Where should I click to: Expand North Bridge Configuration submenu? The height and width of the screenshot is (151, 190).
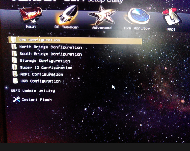click(x=51, y=47)
